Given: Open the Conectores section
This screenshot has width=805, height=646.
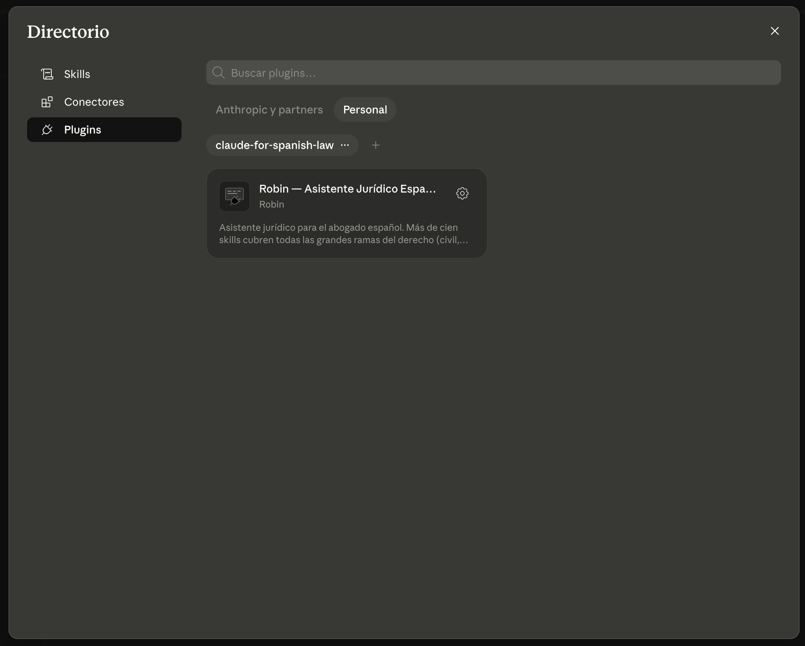Looking at the screenshot, I should (x=104, y=102).
